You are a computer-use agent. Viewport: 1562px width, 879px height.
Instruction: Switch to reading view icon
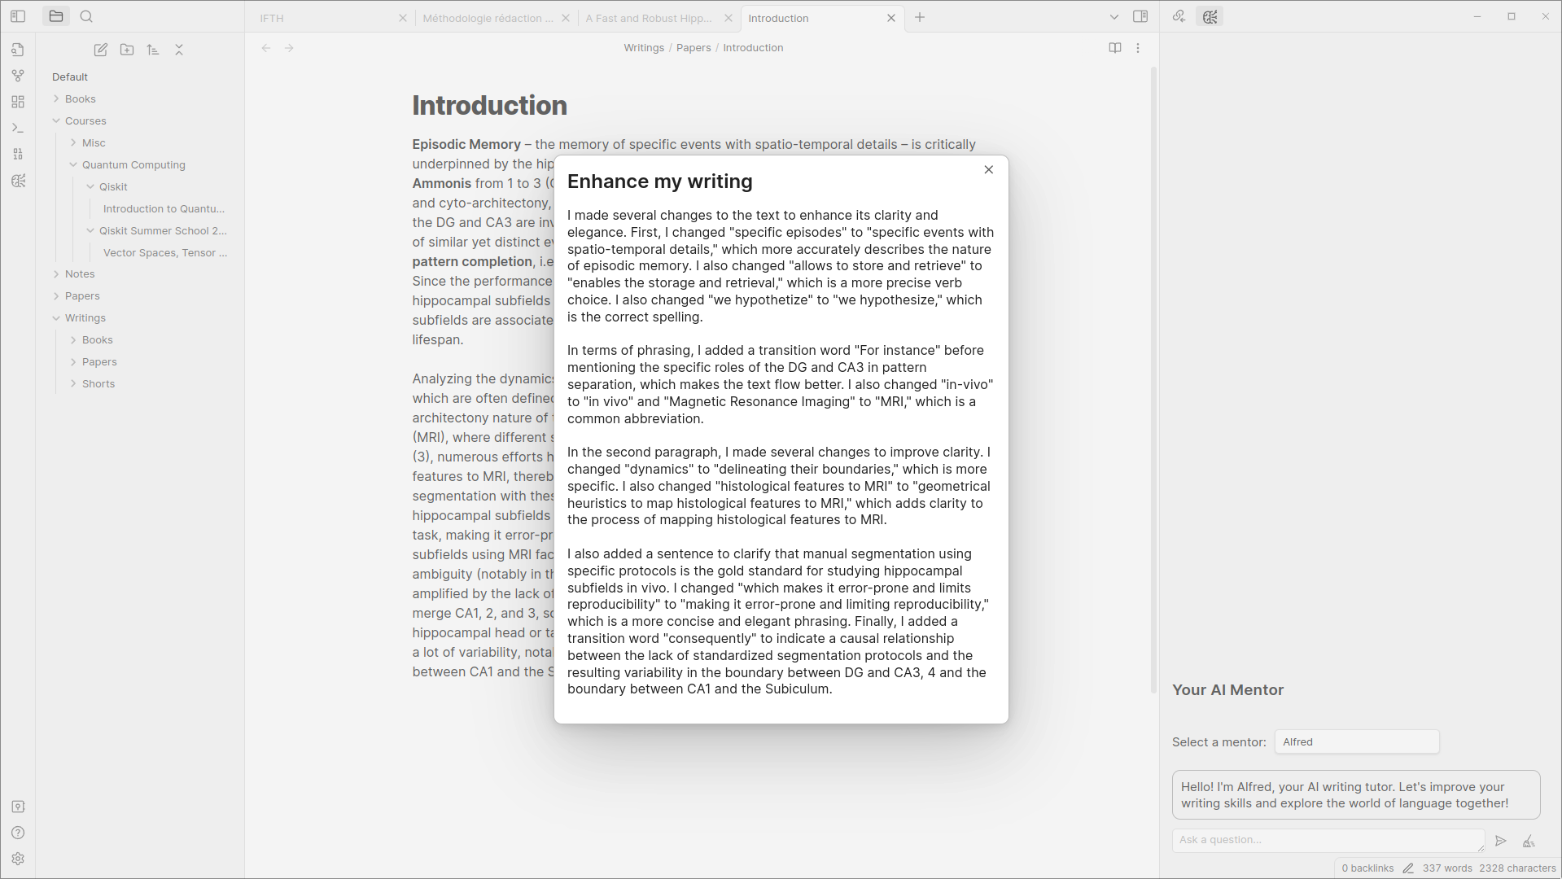[1115, 48]
